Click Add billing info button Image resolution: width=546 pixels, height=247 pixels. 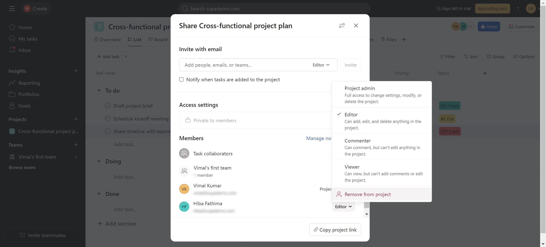click(x=492, y=9)
